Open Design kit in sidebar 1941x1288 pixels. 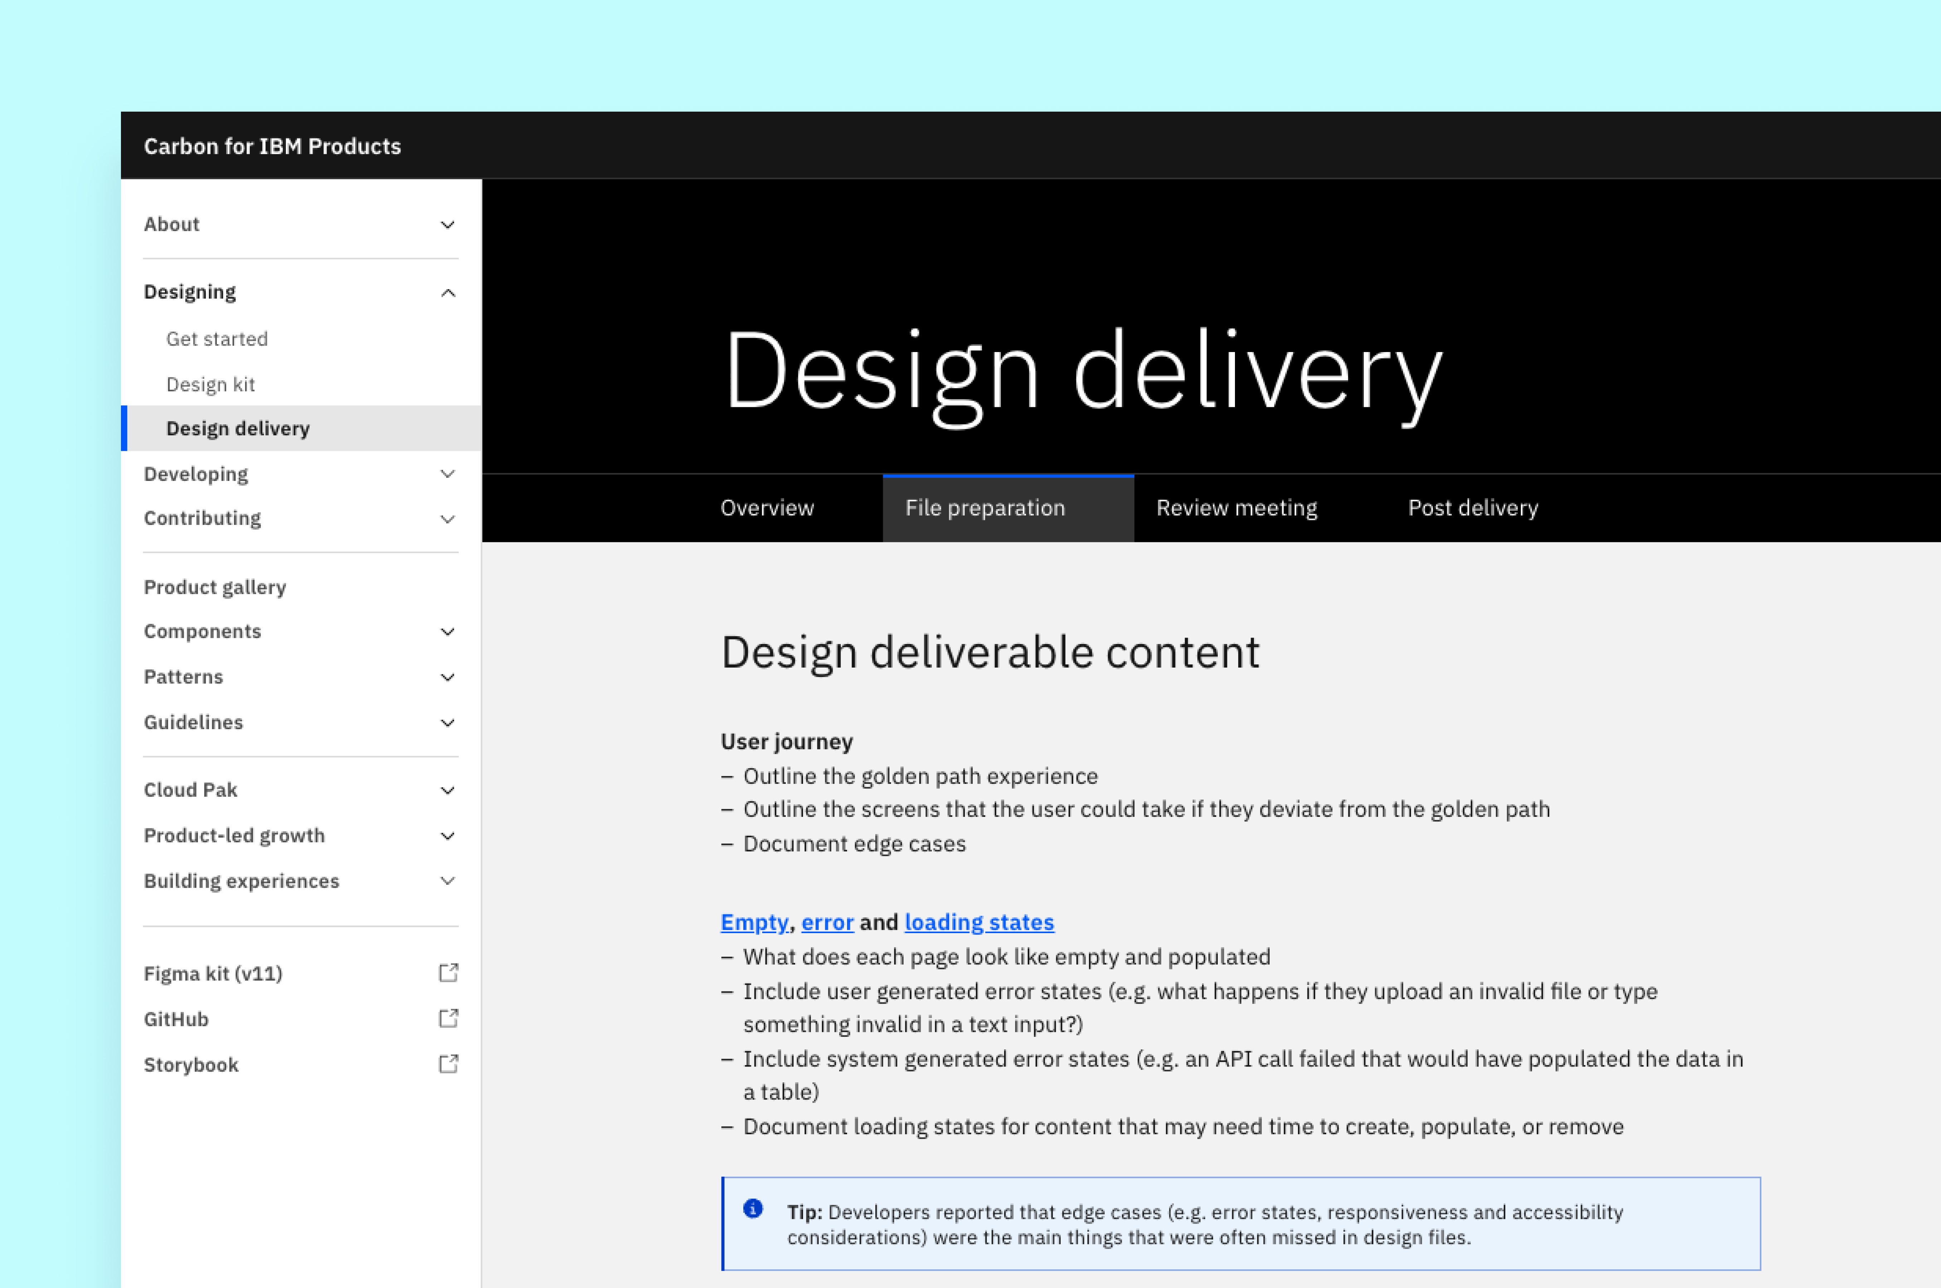[210, 384]
